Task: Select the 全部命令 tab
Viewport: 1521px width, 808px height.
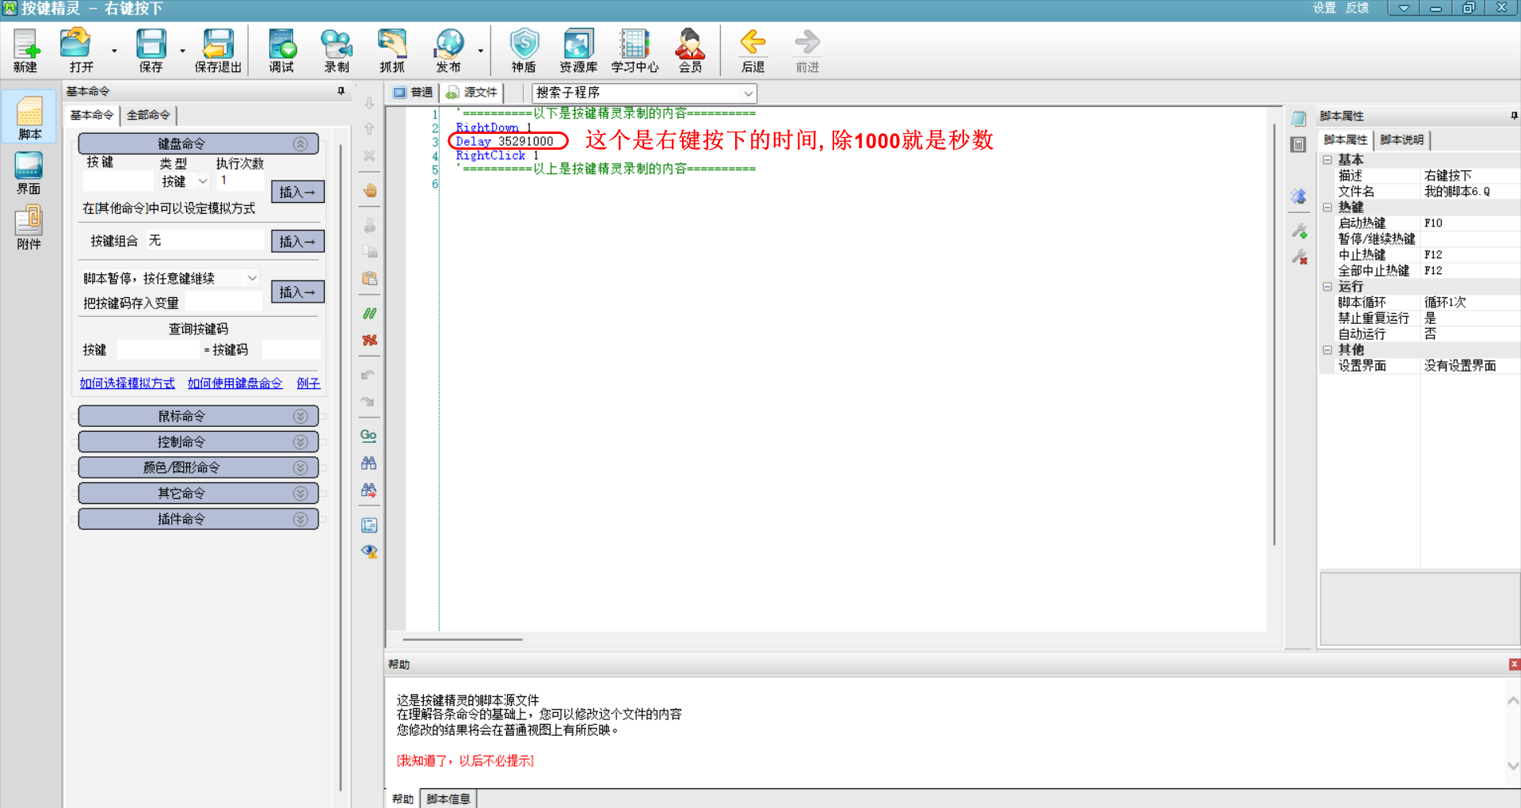Action: [x=148, y=116]
